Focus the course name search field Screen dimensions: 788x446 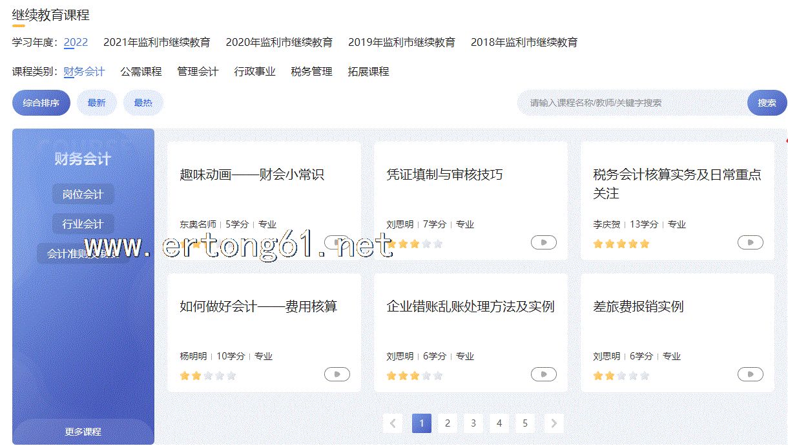click(633, 103)
